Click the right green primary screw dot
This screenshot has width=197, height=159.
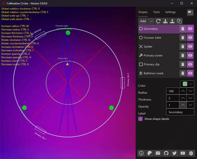(x=111, y=108)
